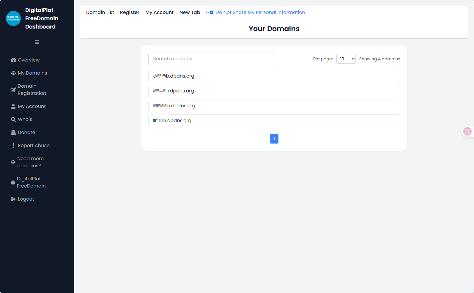This screenshot has height=293, width=474.
Task: Click the Report Abuse exclamation icon
Action: [13, 146]
